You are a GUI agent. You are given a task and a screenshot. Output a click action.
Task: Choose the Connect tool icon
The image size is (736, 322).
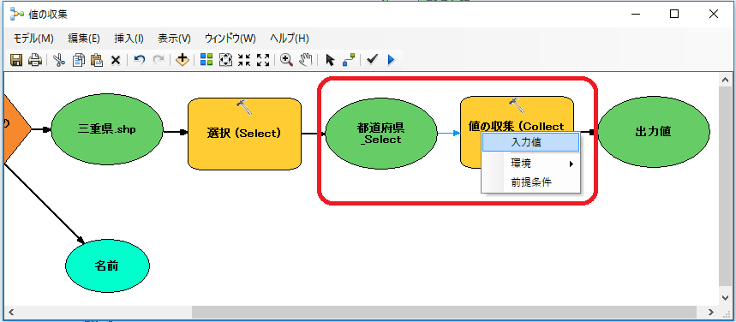(349, 60)
